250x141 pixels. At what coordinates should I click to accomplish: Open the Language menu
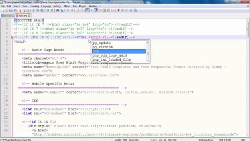(x=46, y=6)
